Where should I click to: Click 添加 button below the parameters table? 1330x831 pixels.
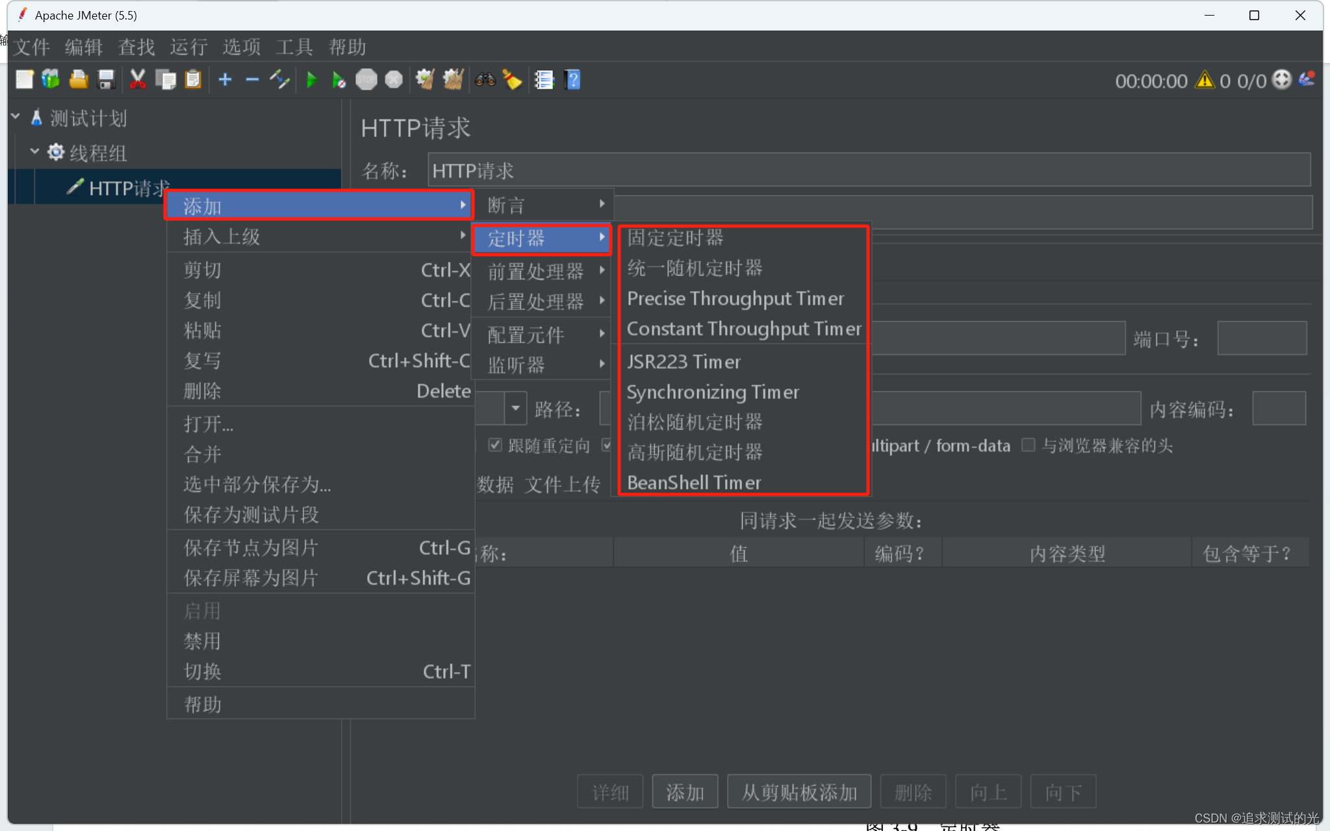pyautogui.click(x=685, y=792)
